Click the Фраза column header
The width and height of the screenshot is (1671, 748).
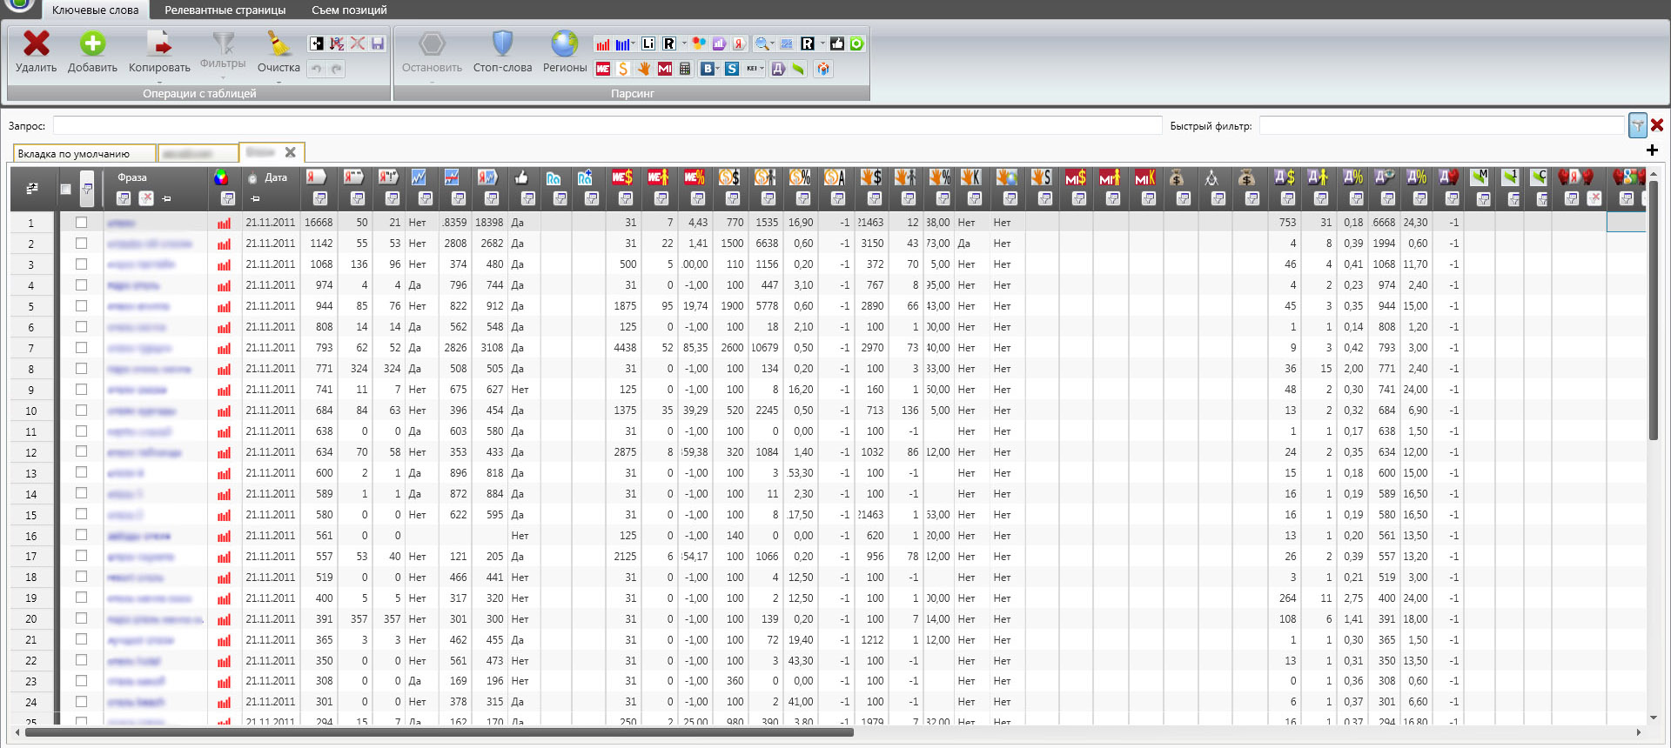tap(132, 177)
